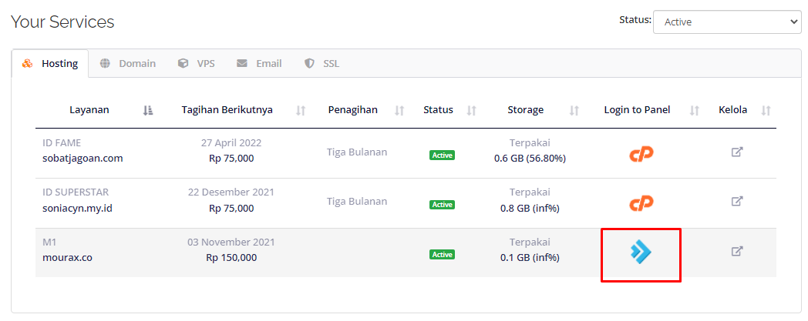The image size is (808, 321).
Task: Open cPanel login for sobatjagoan.com
Action: (641, 154)
